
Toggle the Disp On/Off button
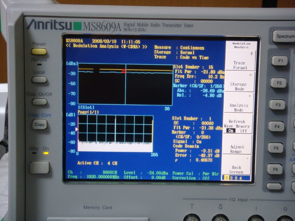(40, 102)
